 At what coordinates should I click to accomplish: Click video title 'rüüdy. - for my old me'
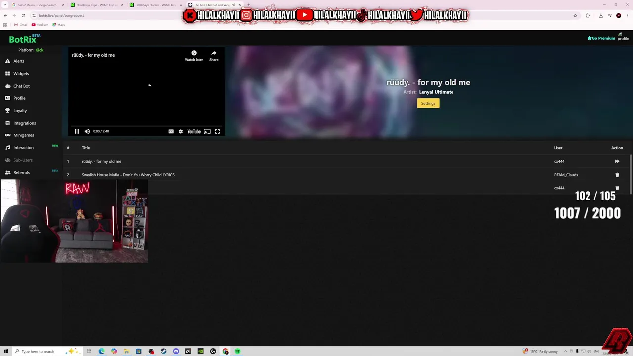click(x=93, y=55)
